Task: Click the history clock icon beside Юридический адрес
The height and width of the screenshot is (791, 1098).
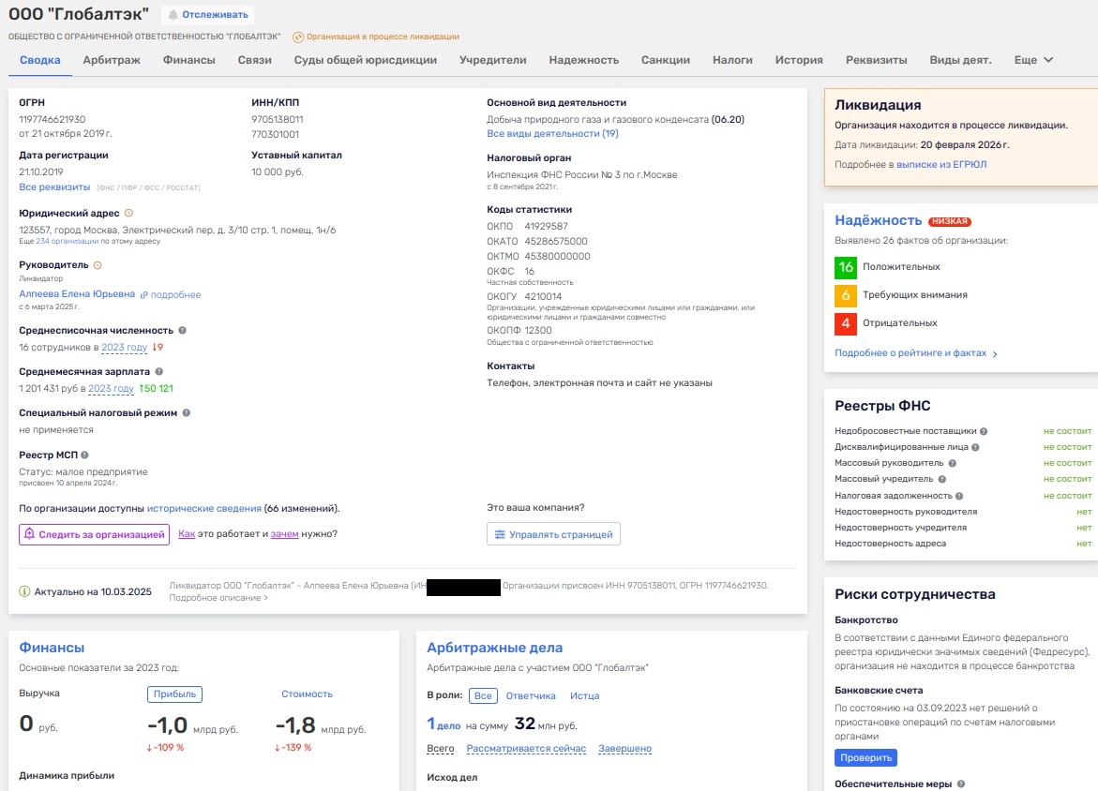Action: [x=128, y=213]
